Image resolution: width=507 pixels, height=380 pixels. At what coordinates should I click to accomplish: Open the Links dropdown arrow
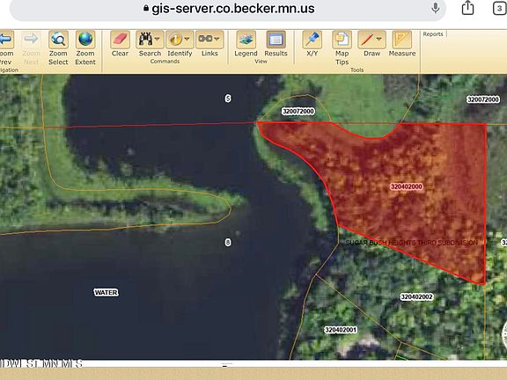[217, 39]
